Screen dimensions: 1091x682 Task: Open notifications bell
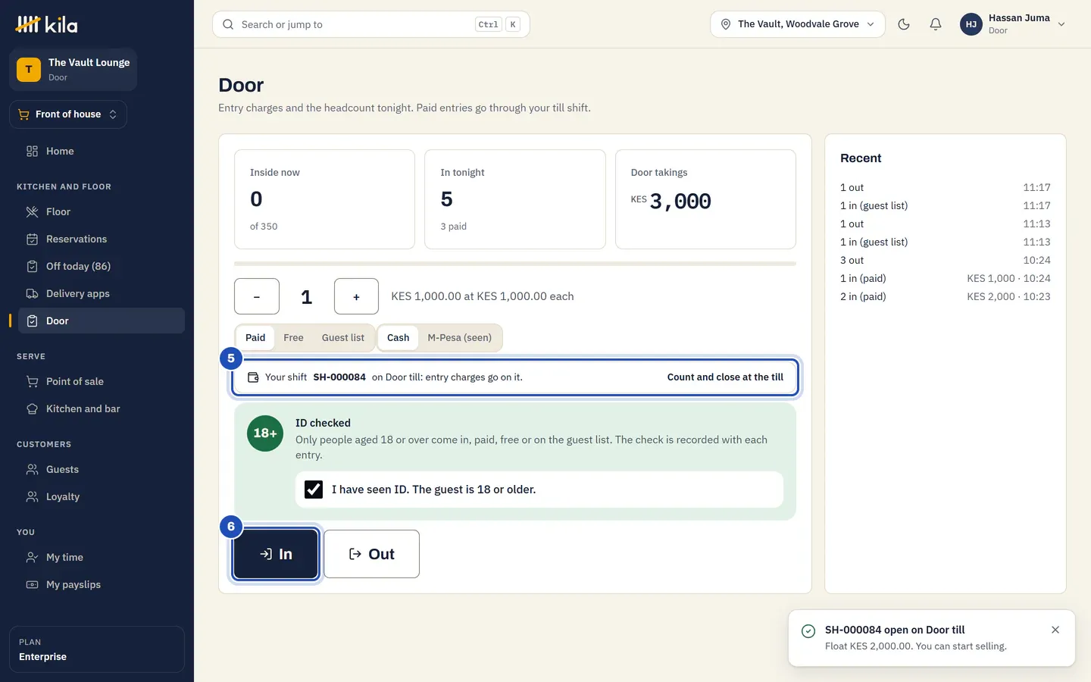click(x=936, y=24)
